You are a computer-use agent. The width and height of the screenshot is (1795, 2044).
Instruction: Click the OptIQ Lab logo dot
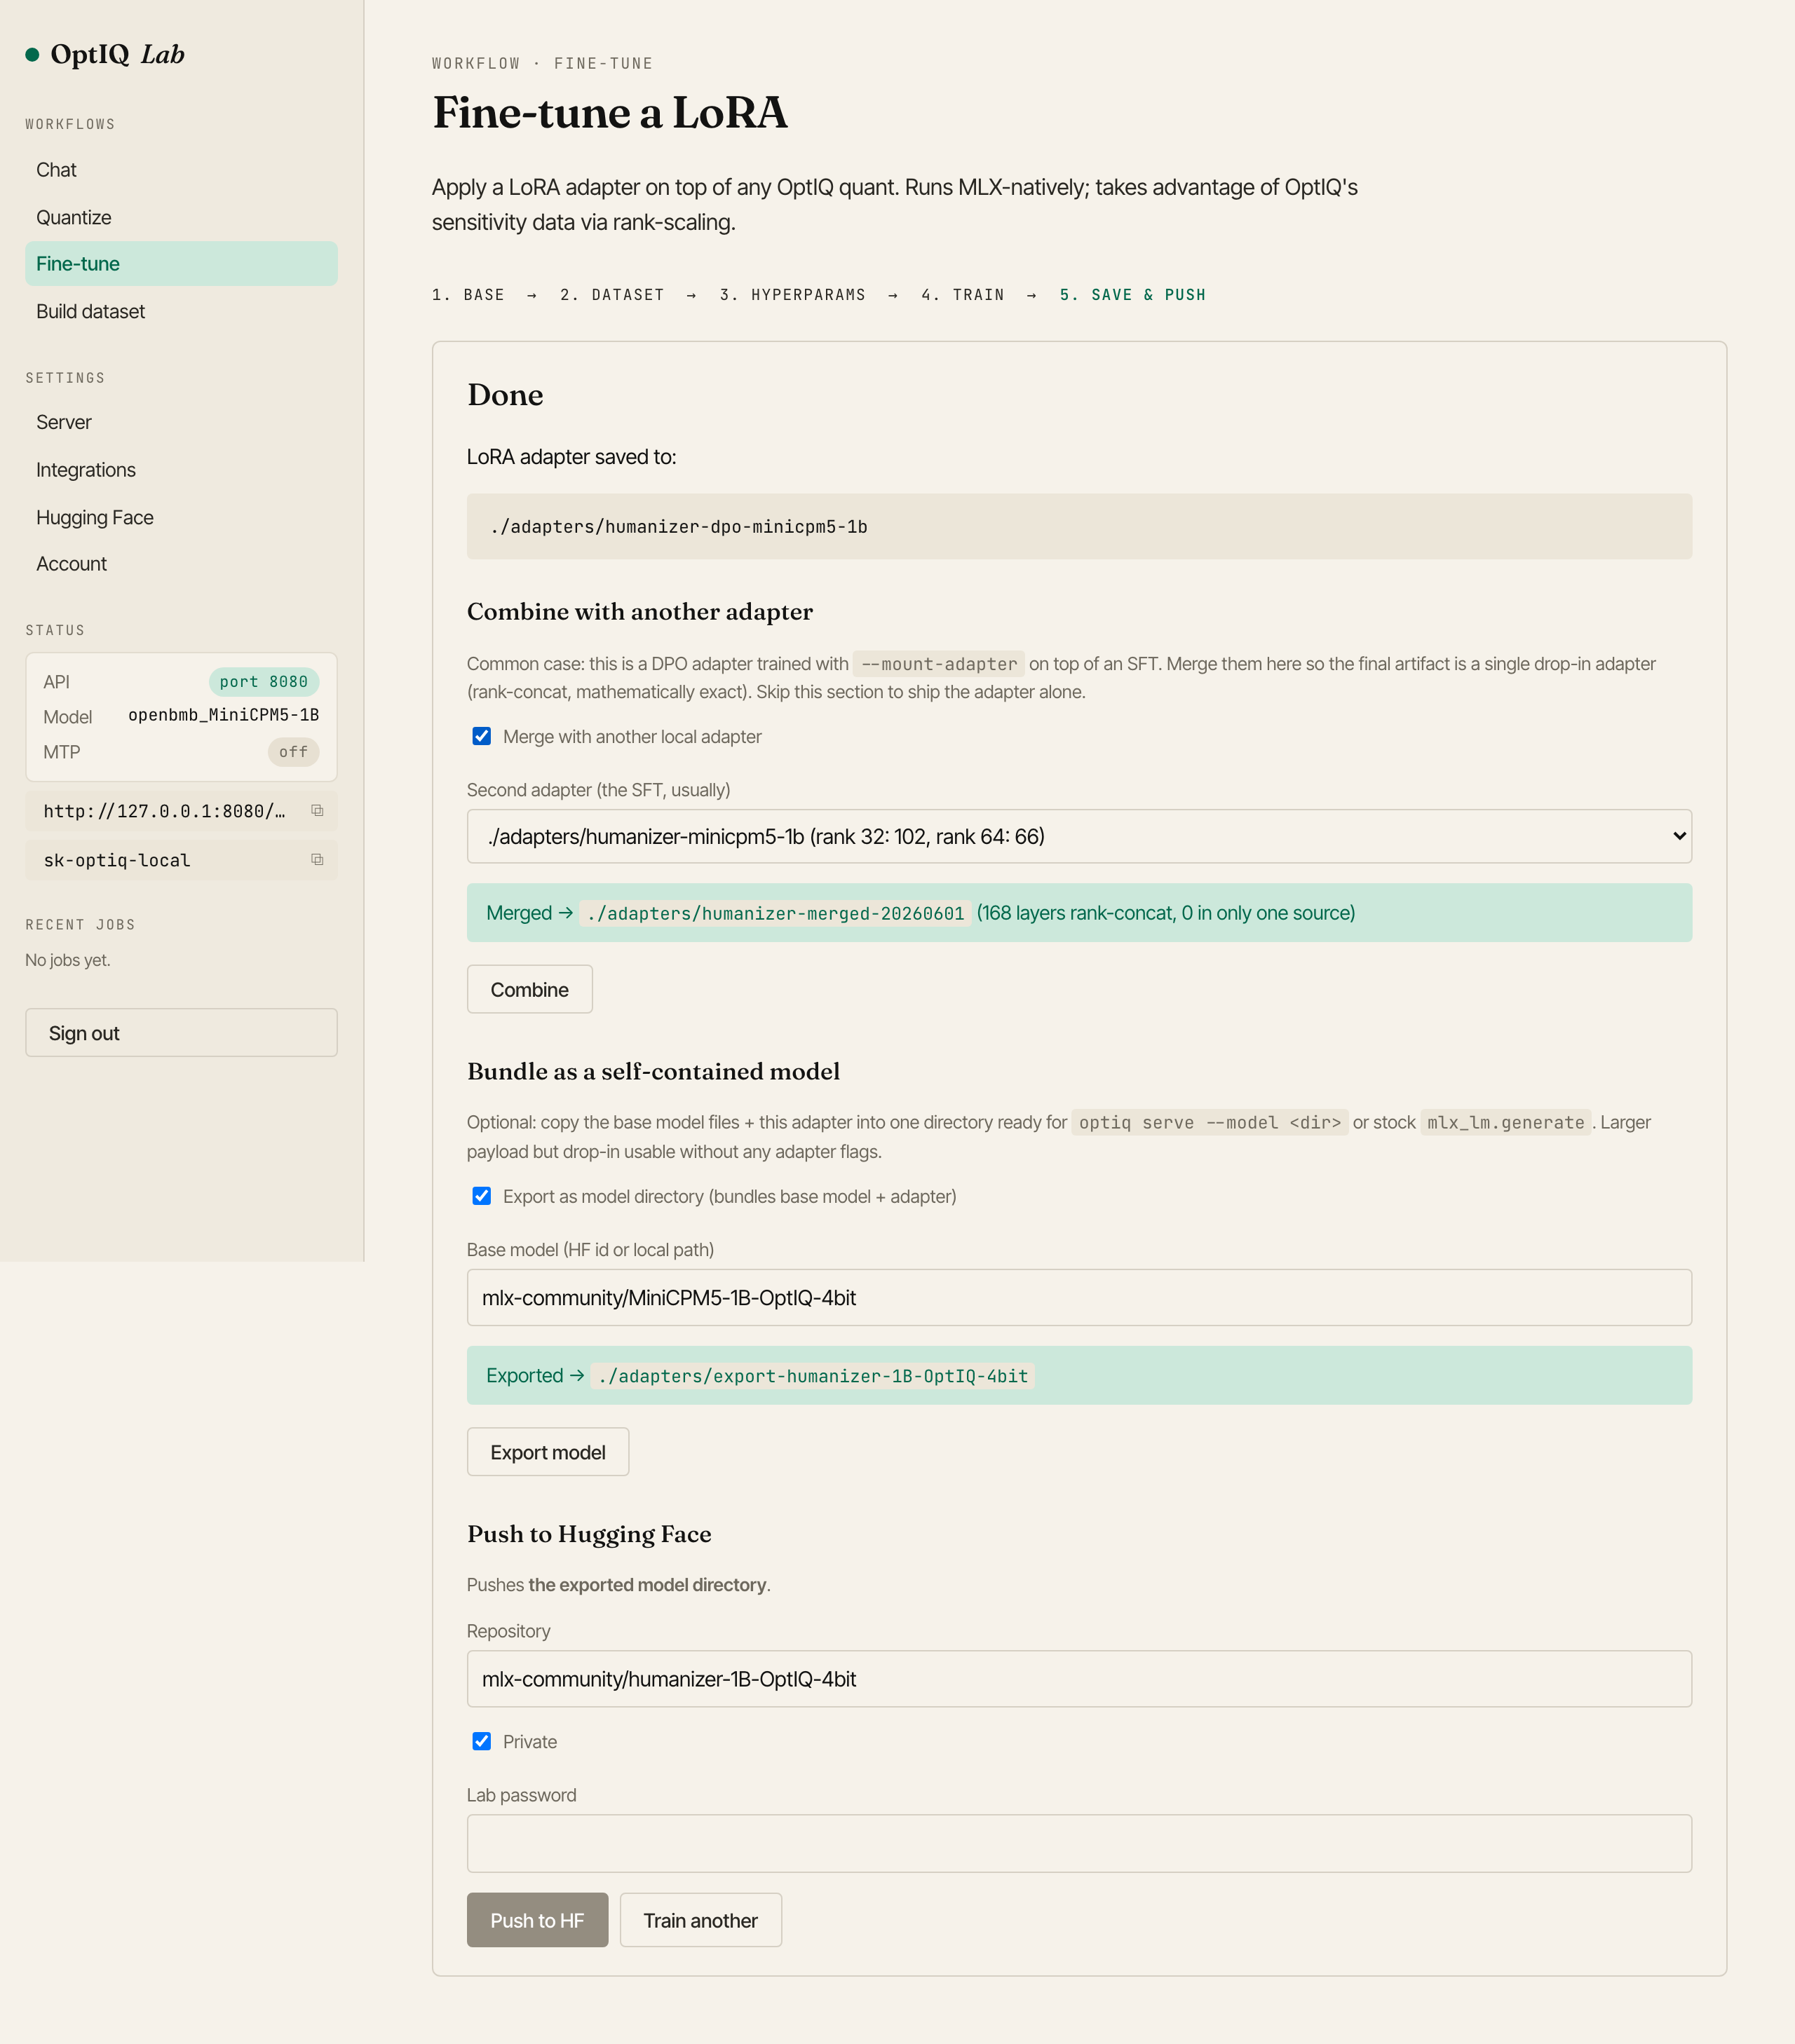point(32,55)
